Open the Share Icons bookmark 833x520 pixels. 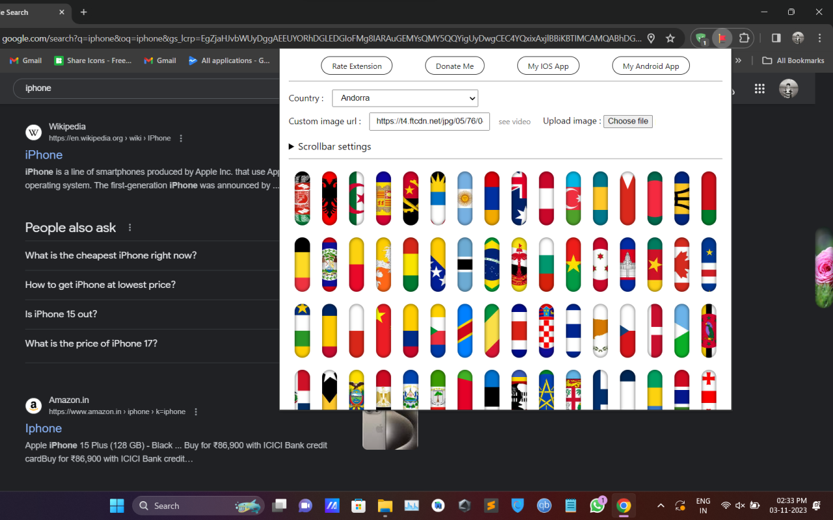coord(92,60)
